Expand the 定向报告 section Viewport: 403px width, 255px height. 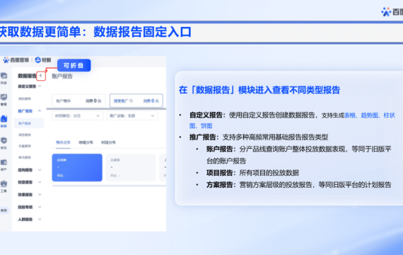point(40,170)
